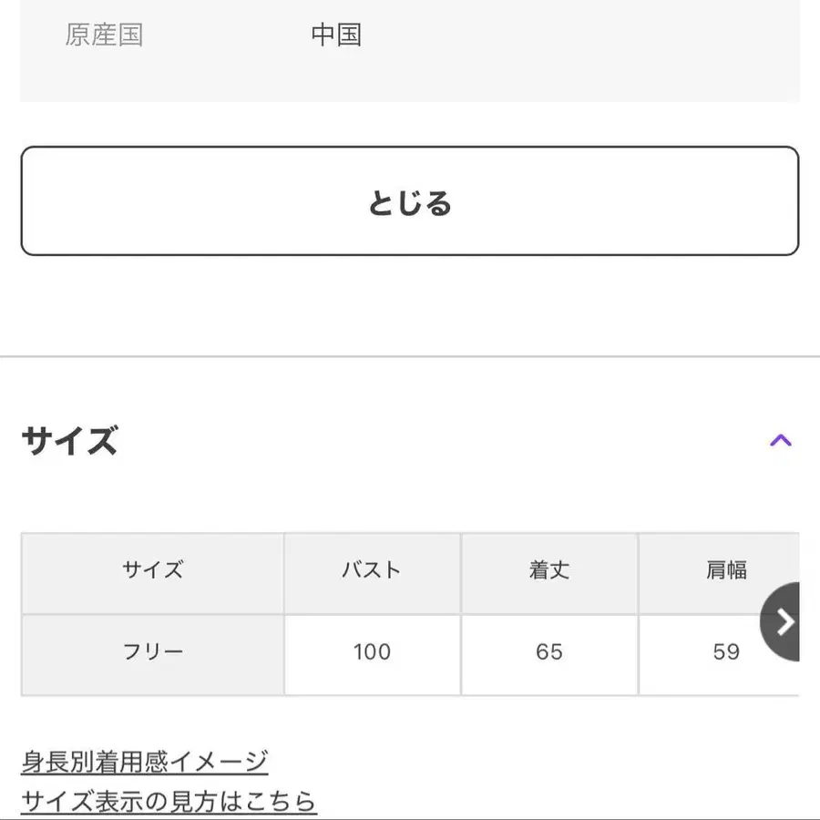Image resolution: width=820 pixels, height=820 pixels.
Task: Tap the length value 65 in the table
Action: pyautogui.click(x=550, y=652)
